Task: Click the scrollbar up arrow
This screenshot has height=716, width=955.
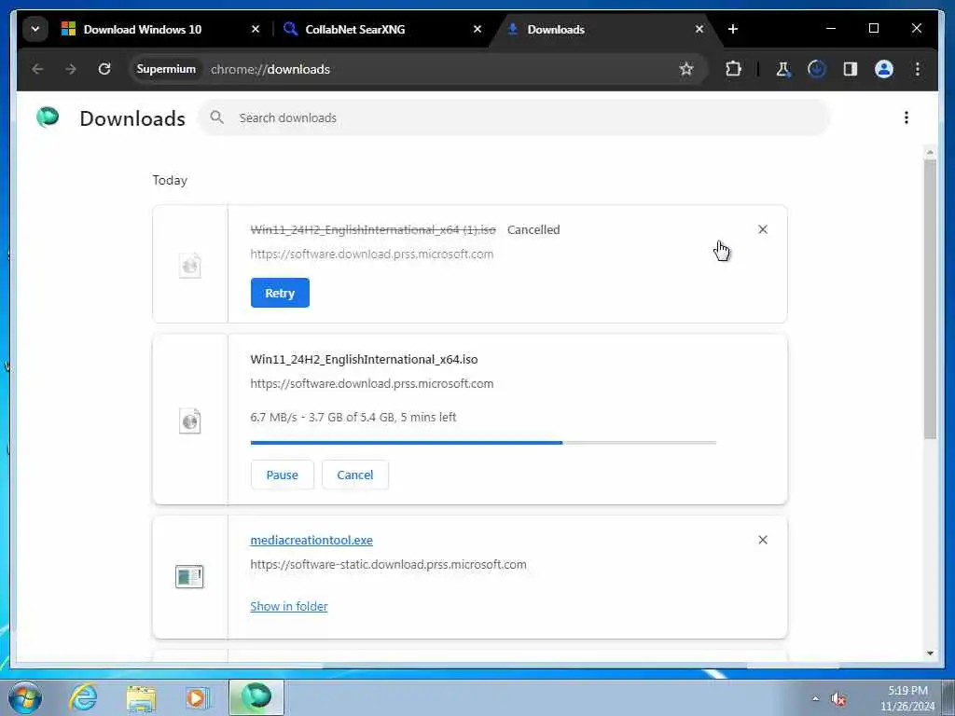Action: [930, 152]
